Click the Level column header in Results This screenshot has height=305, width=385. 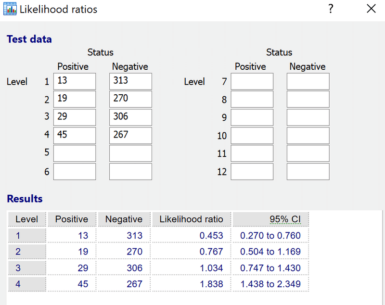click(27, 219)
